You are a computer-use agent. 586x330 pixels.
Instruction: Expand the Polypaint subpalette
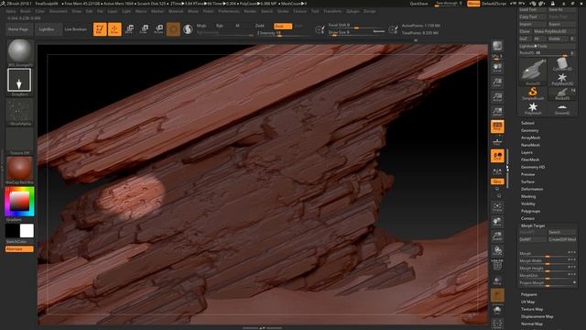point(529,295)
